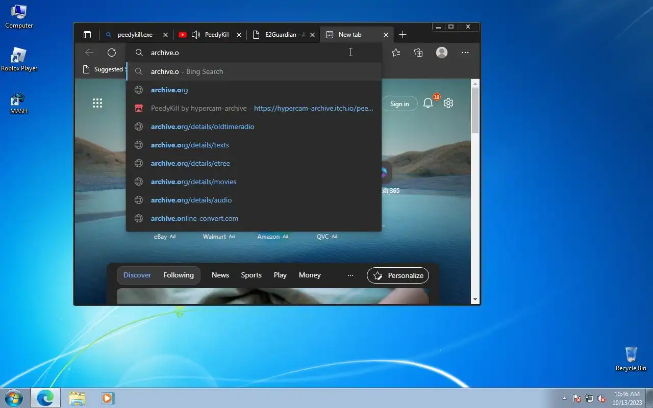The height and width of the screenshot is (408, 653).
Task: Click the Edge taskbar icon
Action: tap(45, 398)
